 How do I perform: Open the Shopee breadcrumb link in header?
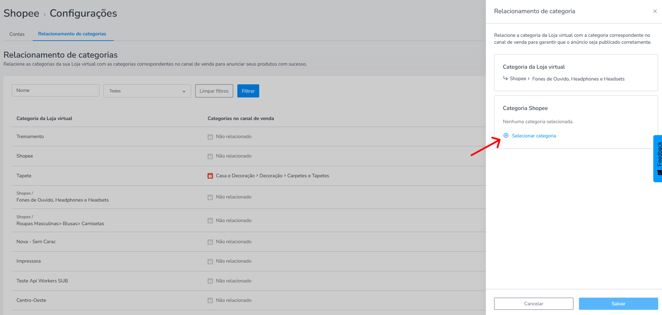pos(21,13)
